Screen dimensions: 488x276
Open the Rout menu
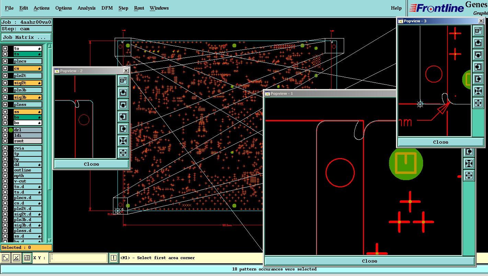[139, 8]
